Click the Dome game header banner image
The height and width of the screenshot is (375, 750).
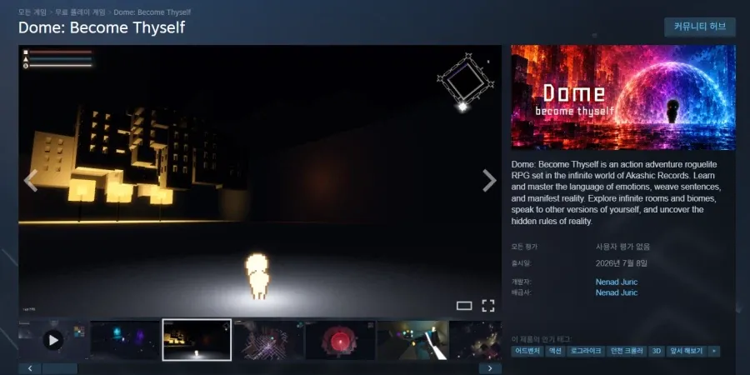(x=623, y=97)
